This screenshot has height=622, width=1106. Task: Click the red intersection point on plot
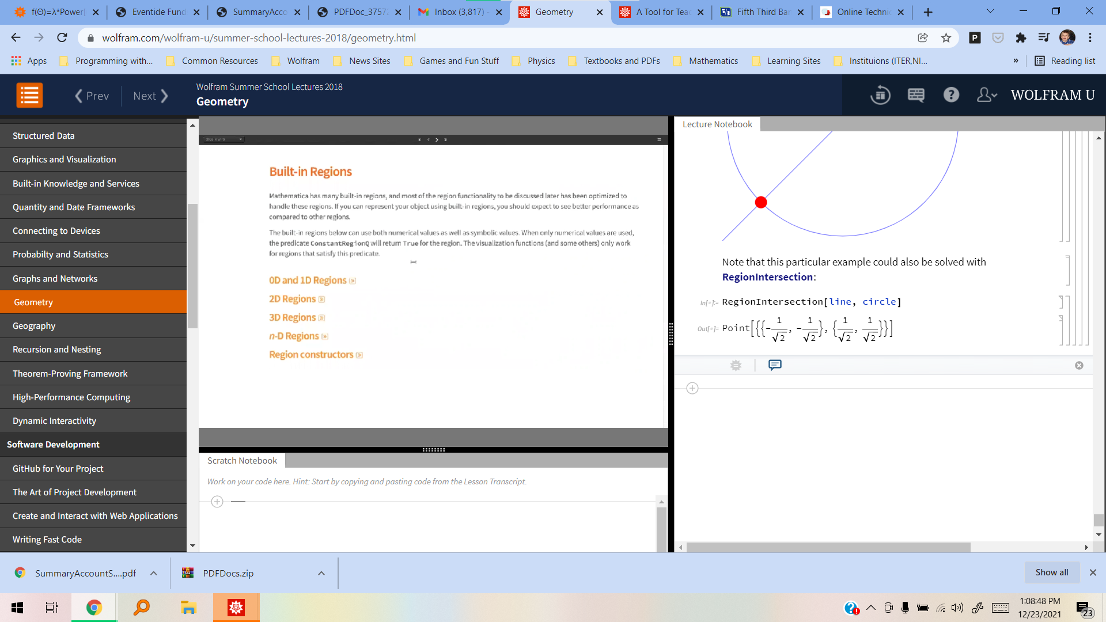point(761,202)
